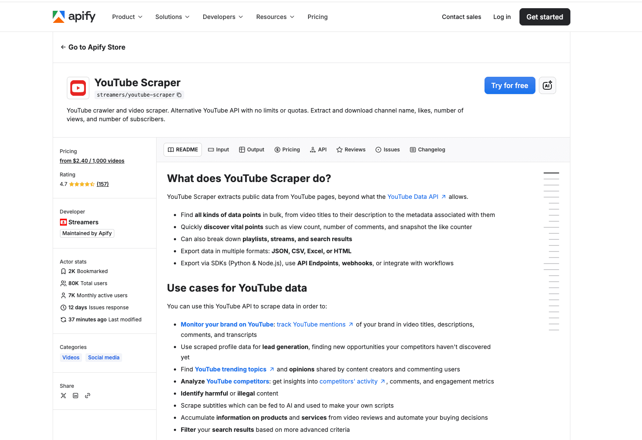Viewport: 642px width, 440px height.
Task: Open the track YouTube mentions link
Action: click(x=311, y=324)
